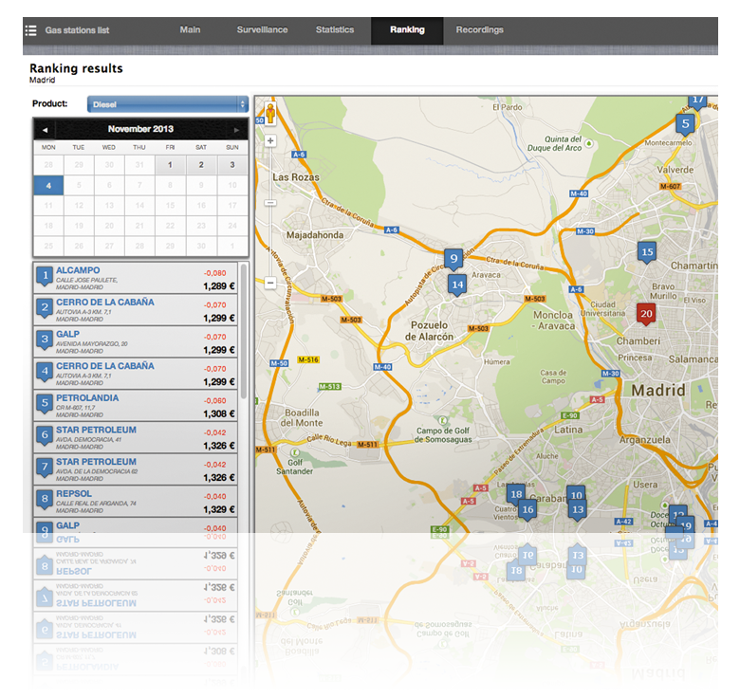Click the -0,080 difference for ALCAMPO
Image resolution: width=740 pixels, height=698 pixels.
215,273
